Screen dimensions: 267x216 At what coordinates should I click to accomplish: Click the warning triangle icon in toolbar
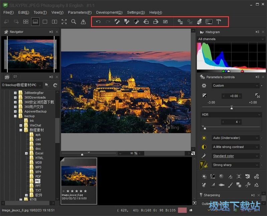point(83,22)
